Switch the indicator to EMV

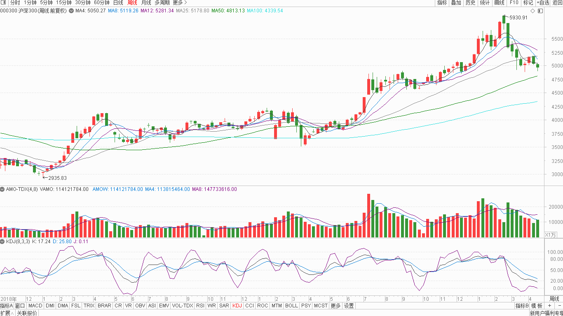coord(164,306)
